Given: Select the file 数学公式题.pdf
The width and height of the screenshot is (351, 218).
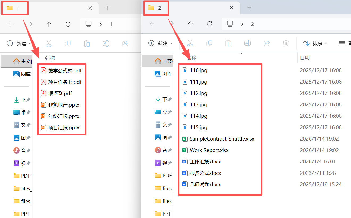Looking at the screenshot, I should pos(65,71).
